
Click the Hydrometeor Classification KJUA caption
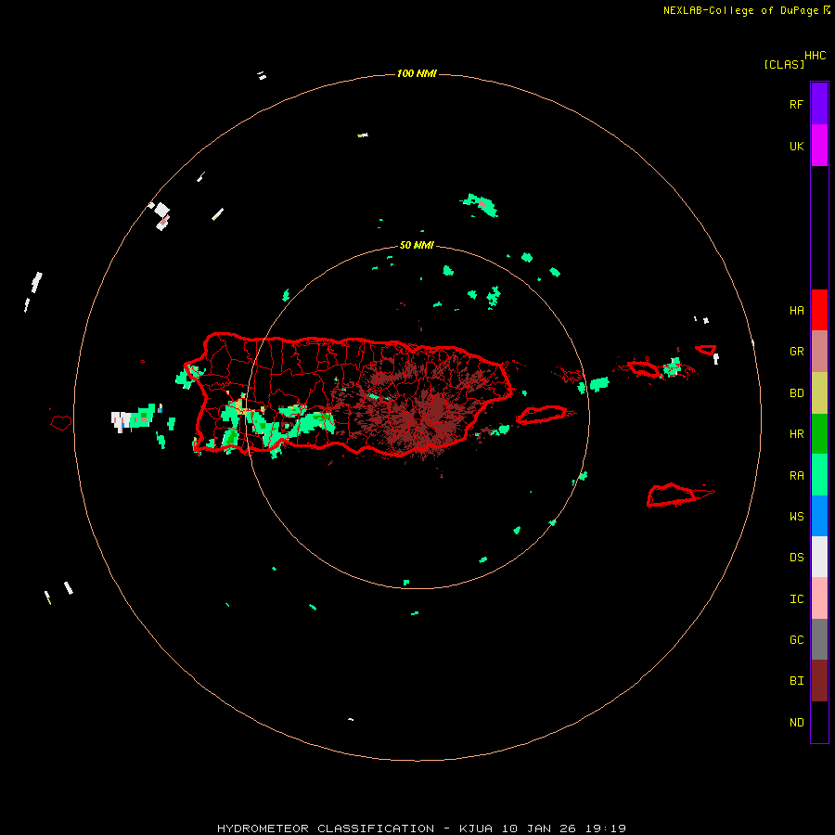point(421,829)
